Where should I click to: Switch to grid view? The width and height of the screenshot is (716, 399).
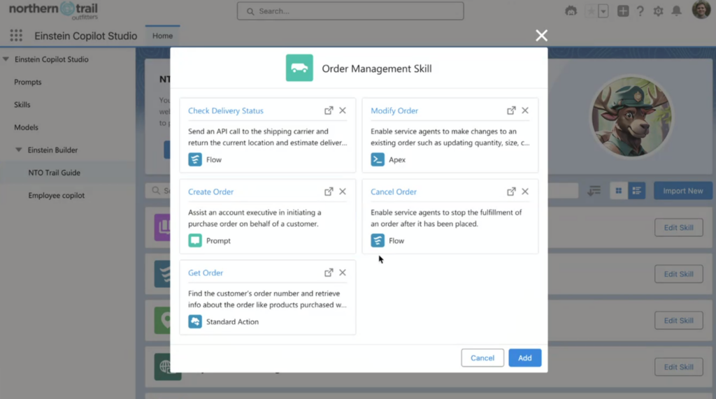618,191
